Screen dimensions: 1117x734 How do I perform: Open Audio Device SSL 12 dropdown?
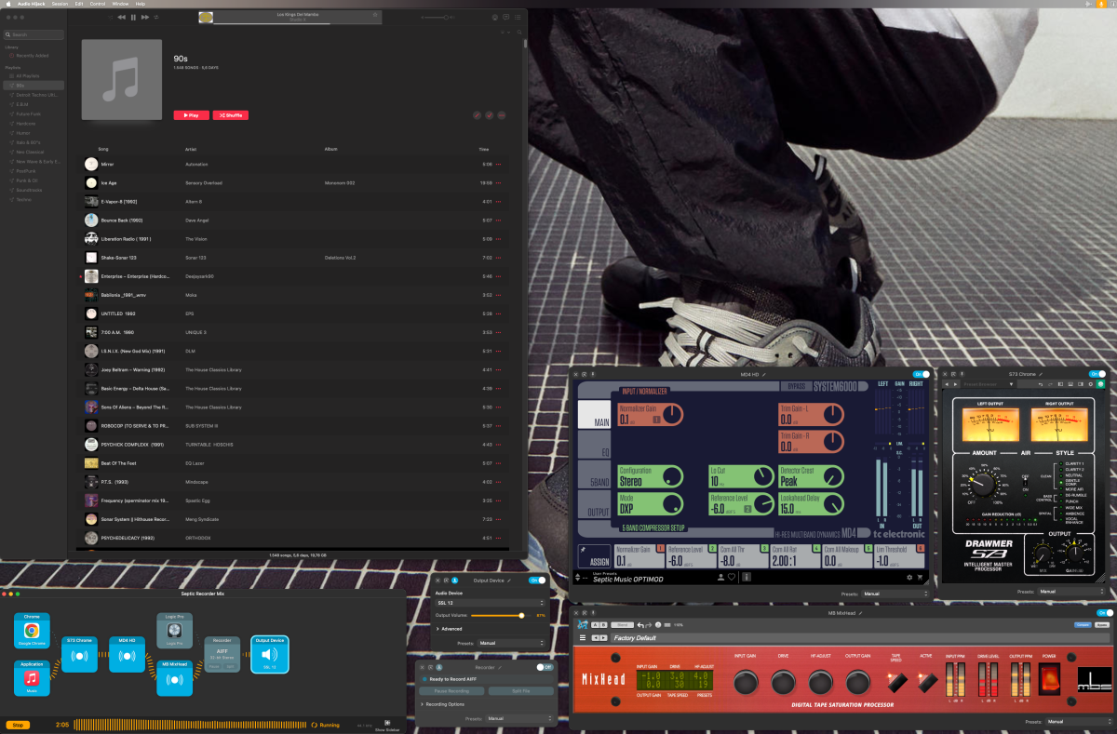pyautogui.click(x=491, y=603)
